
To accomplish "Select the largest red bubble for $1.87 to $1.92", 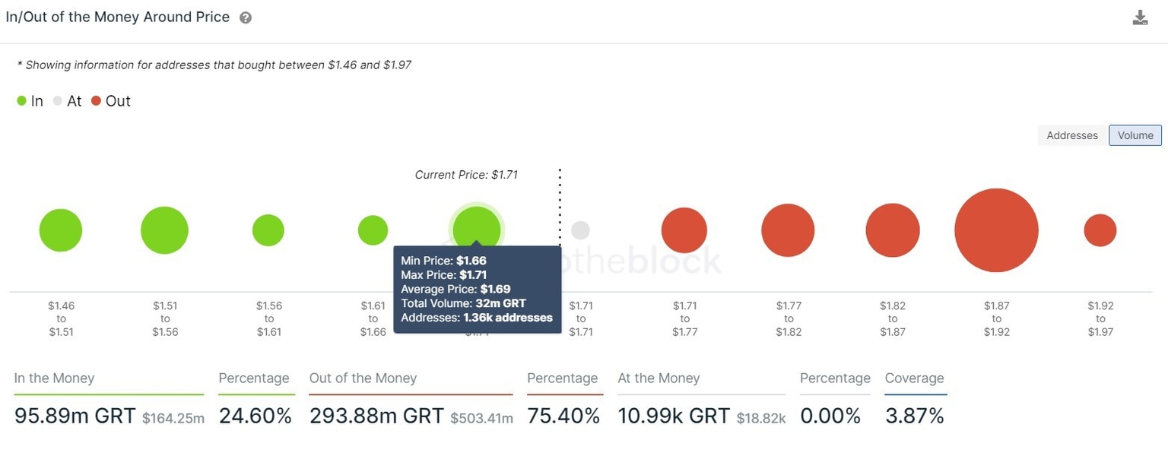I will point(996,230).
